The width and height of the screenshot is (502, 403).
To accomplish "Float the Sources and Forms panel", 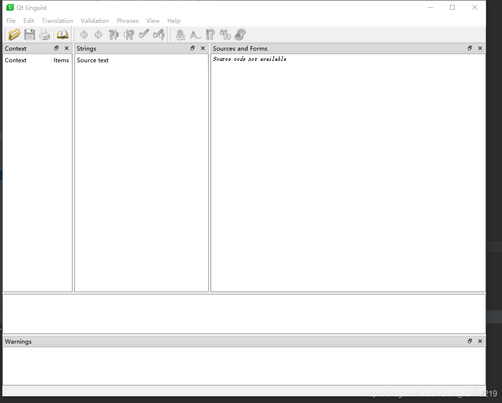I will coord(470,48).
